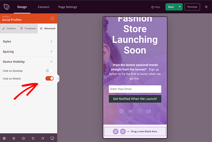Click the Facebook icon in the preview
Image resolution: width=212 pixels, height=142 pixels.
coord(121,111)
